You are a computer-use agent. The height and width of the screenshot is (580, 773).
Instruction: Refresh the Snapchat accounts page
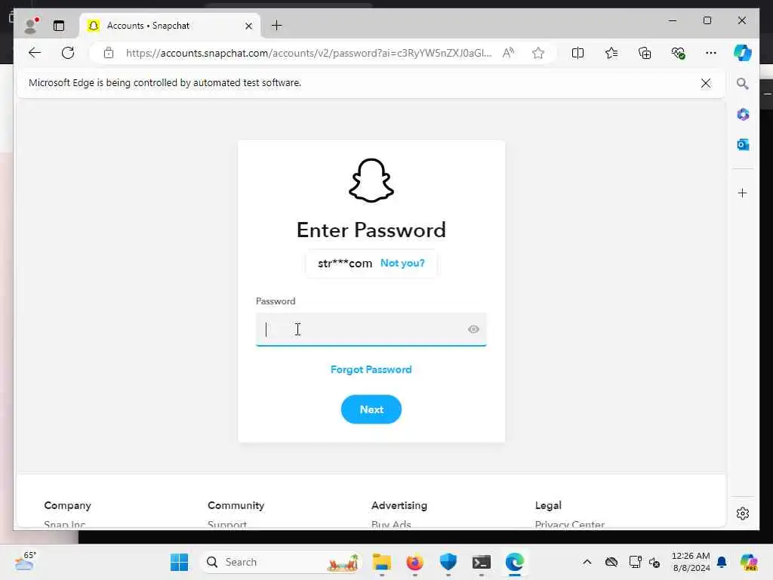(68, 53)
